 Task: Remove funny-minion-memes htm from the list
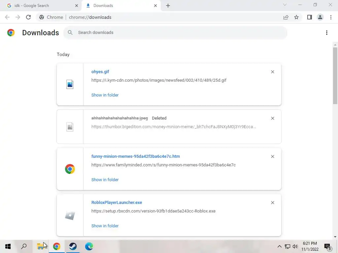272,156
